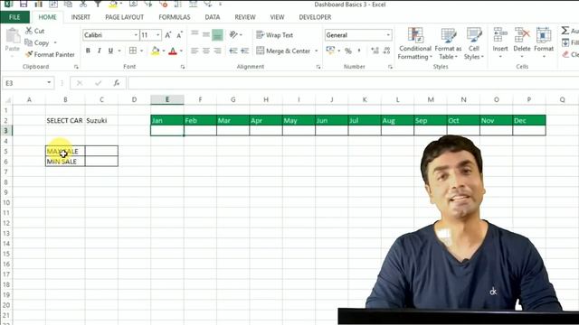Screen dimensions: 579x325
Task: Open the Calibri font name dropdown
Action: pyautogui.click(x=136, y=35)
